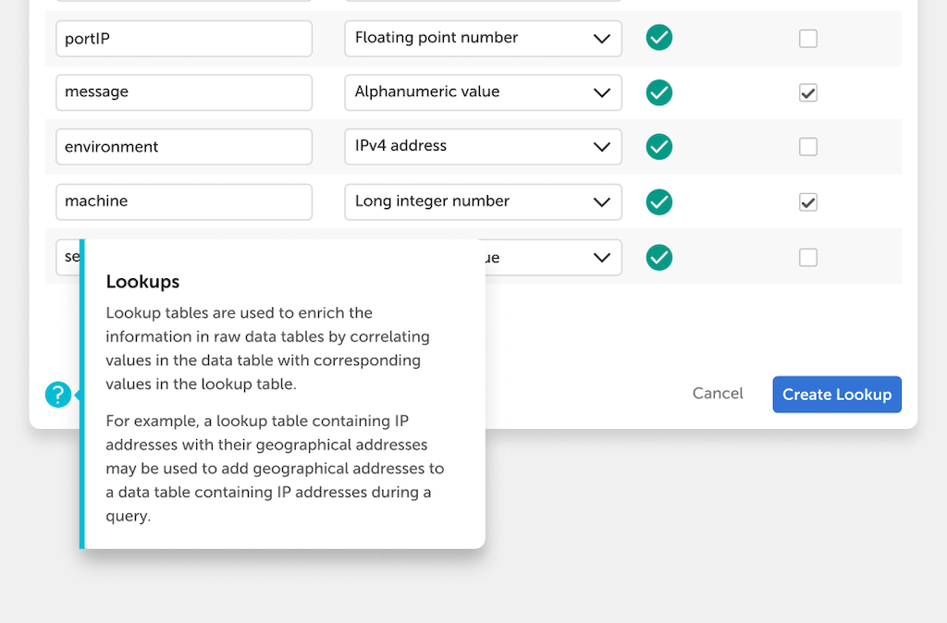Select the validation check icon for message row
This screenshot has height=623, width=947.
click(x=659, y=92)
